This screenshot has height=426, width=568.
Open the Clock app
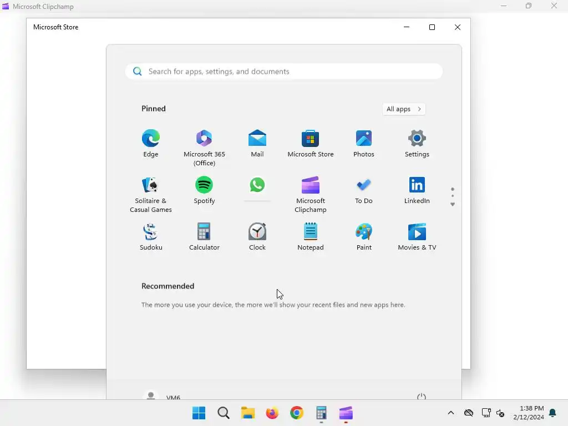[257, 236]
